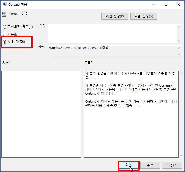
Task: Select the 구성되지 않음(C) radio button
Action: pyautogui.click(x=18, y=27)
